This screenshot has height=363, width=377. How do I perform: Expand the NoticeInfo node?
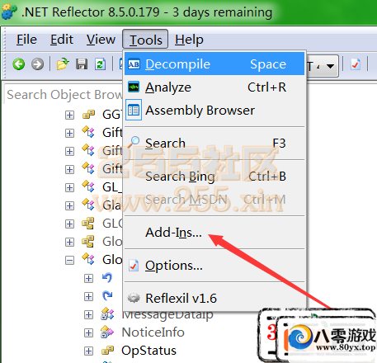[x=88, y=332]
